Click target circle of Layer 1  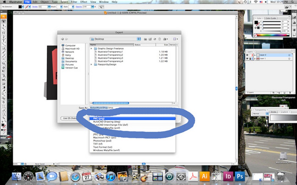click(x=289, y=58)
